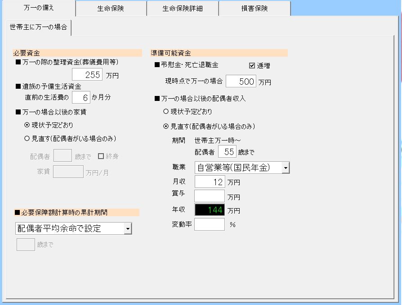Click the 変動率 percentage field
The height and width of the screenshot is (305, 402).
point(209,224)
